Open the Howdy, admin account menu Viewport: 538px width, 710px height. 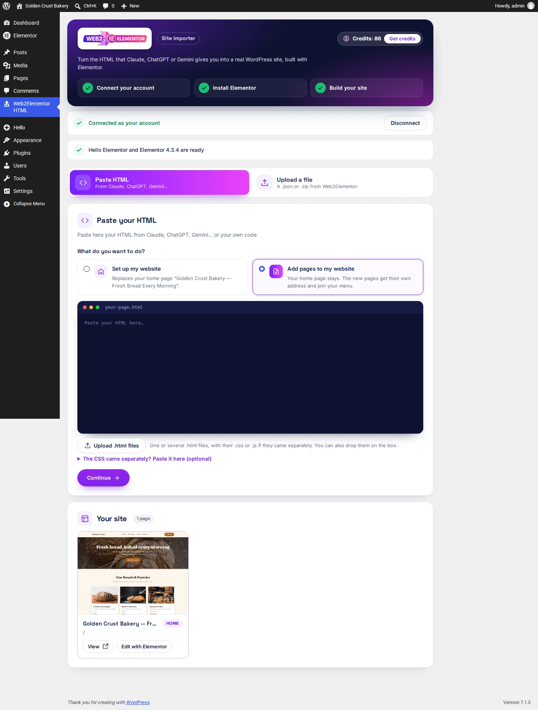[514, 6]
